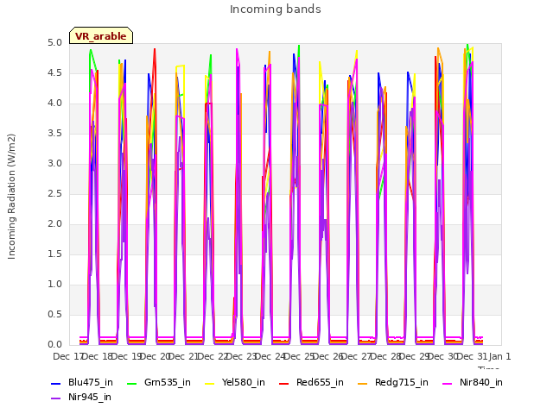Click the 0.0 y-axis tick label
The height and width of the screenshot is (414, 553).
pyautogui.click(x=54, y=345)
